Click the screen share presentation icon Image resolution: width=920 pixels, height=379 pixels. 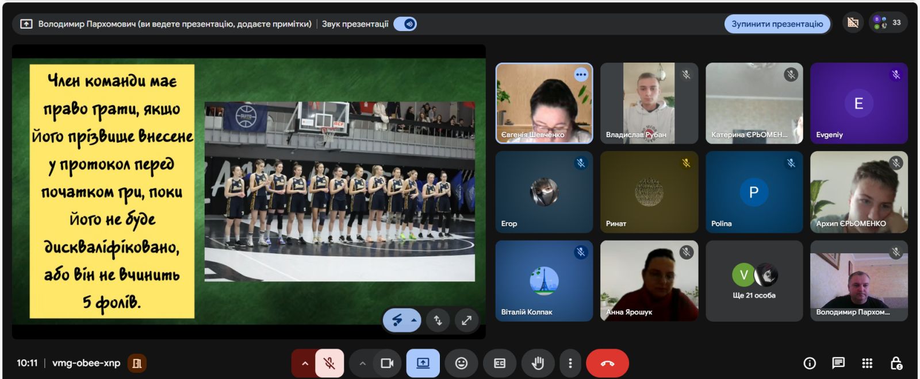(423, 363)
